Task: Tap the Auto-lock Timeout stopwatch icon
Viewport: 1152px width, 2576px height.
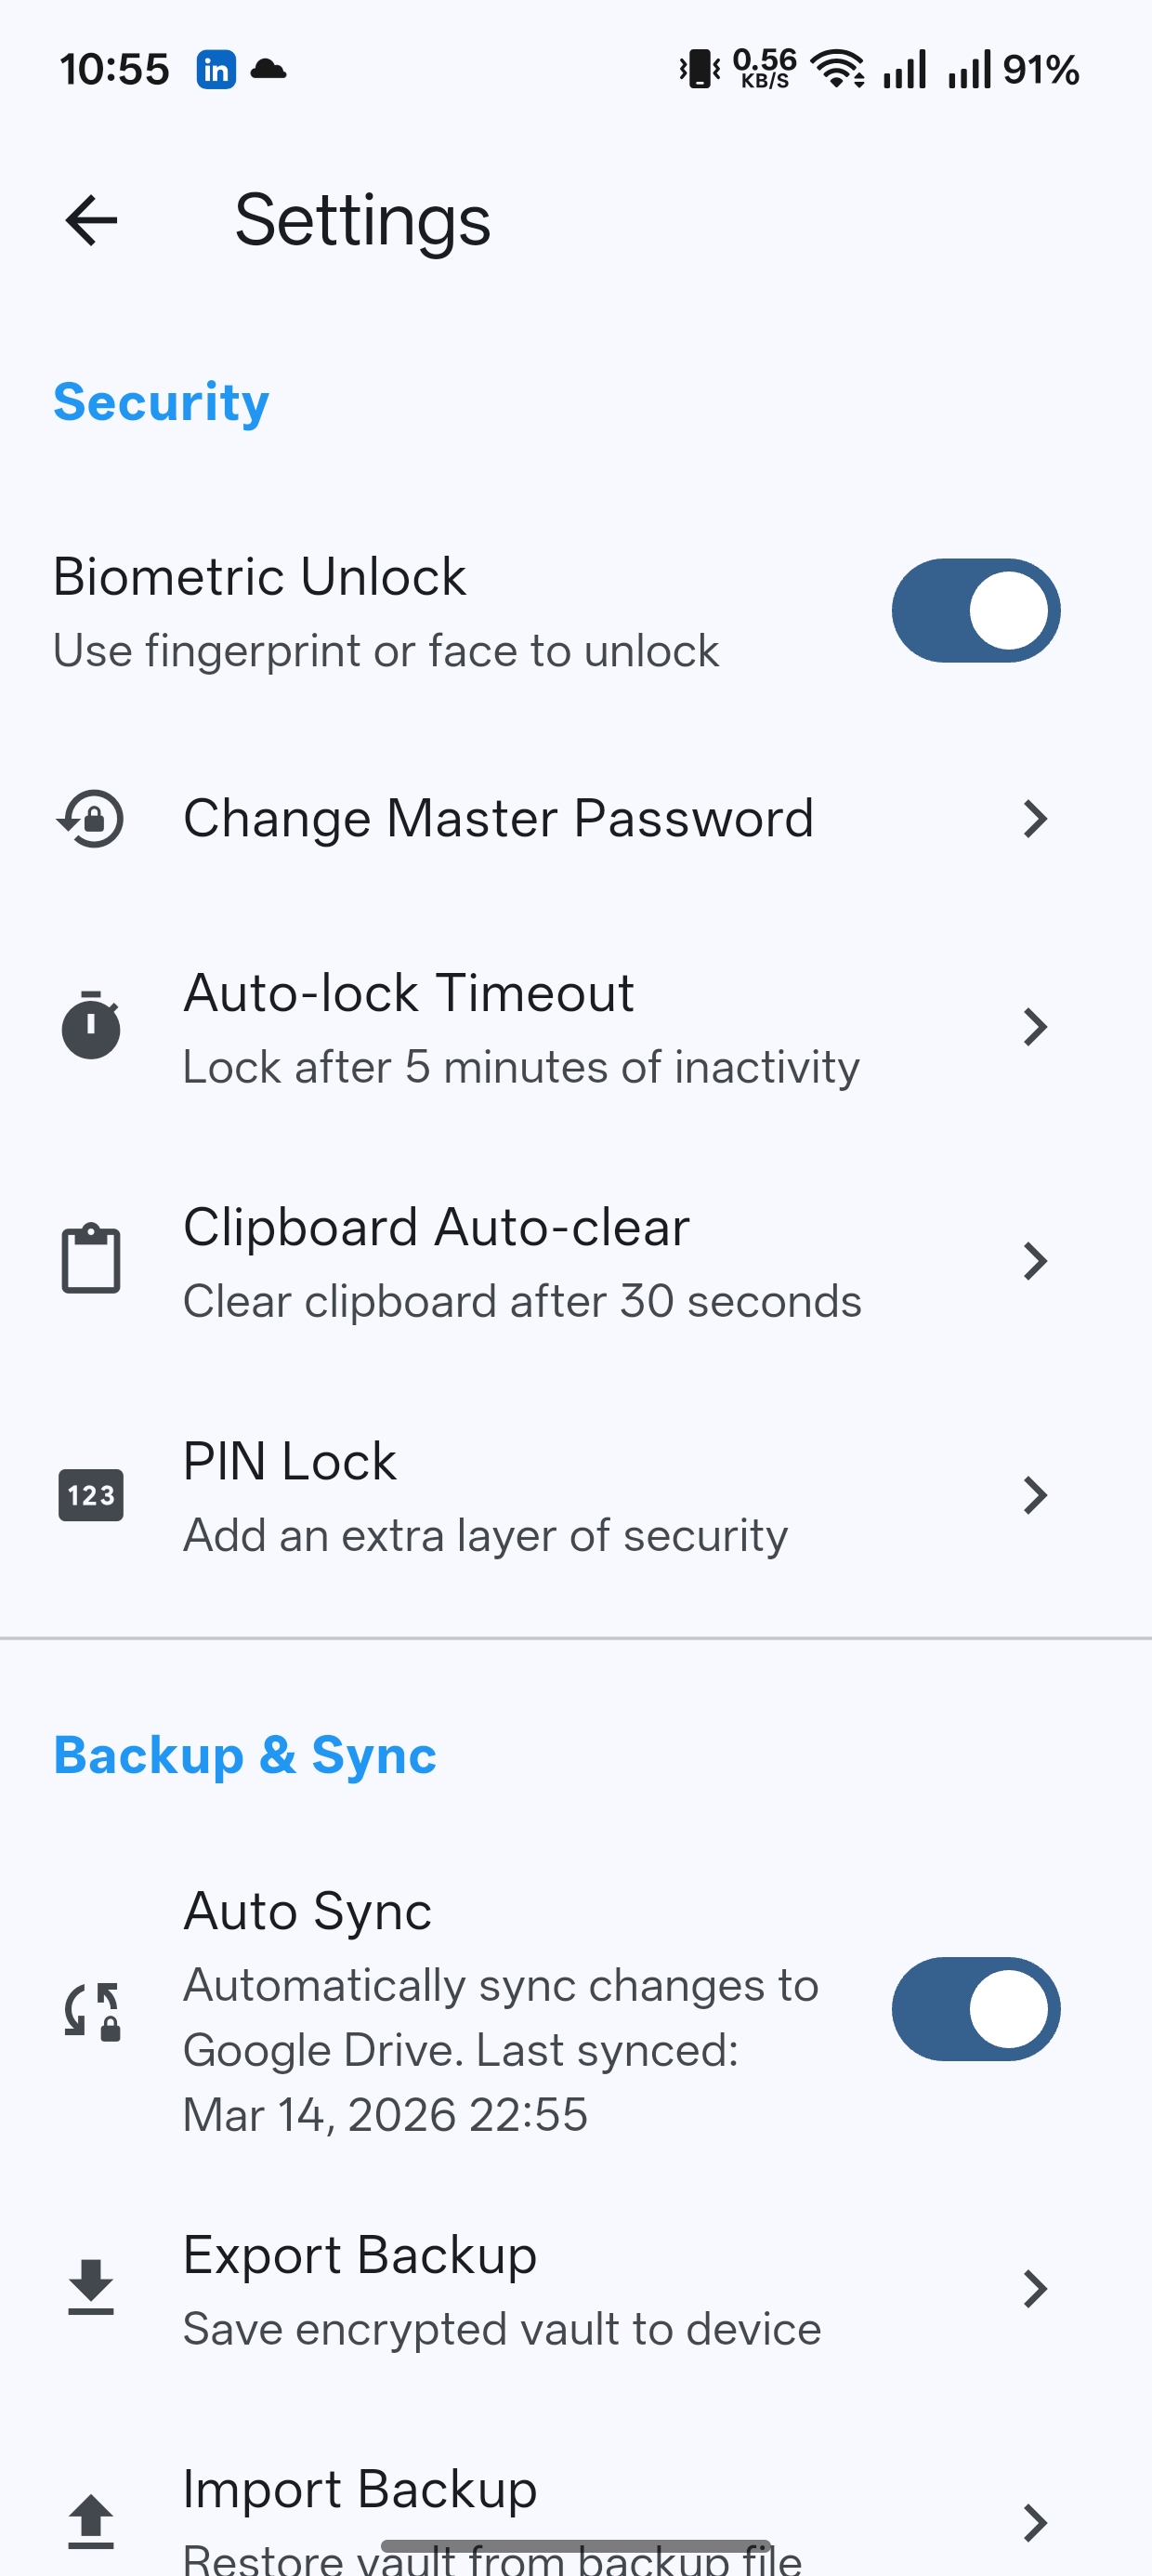Action: (x=91, y=1026)
